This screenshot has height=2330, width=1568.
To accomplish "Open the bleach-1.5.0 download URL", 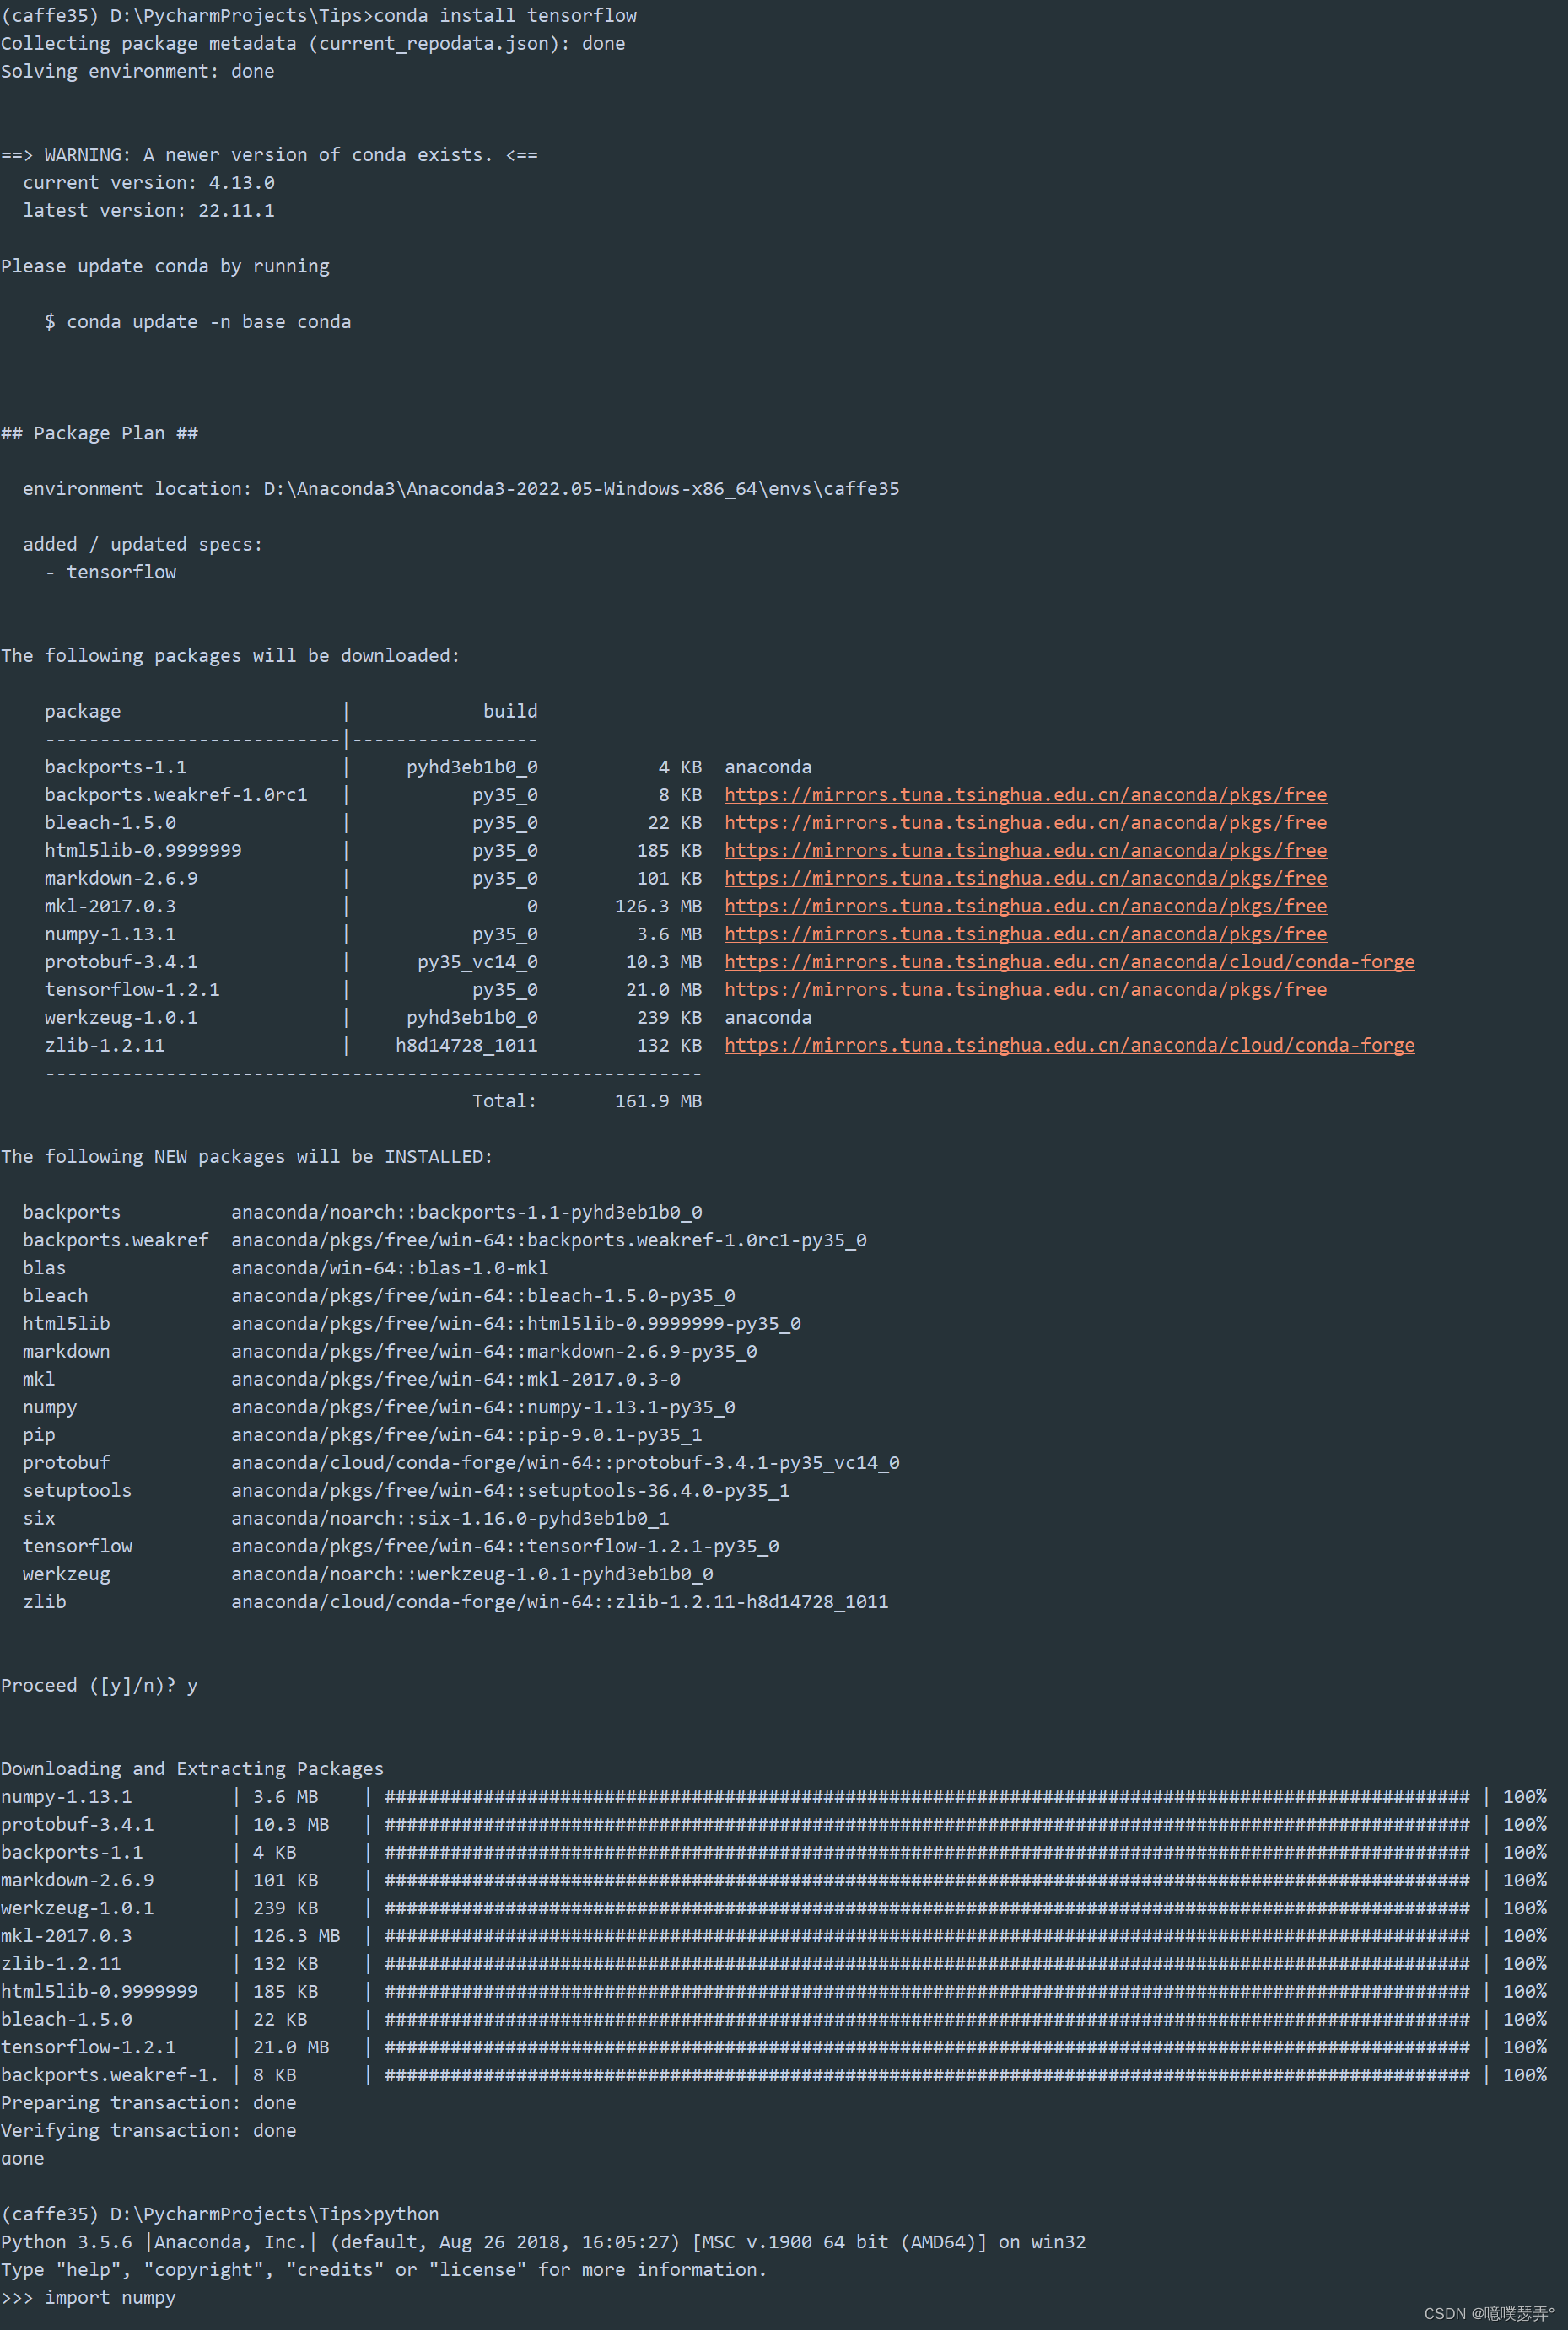I will click(x=1024, y=823).
